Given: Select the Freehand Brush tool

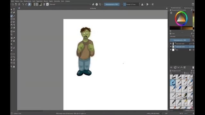Looking at the screenshot, I should pos(12,16).
